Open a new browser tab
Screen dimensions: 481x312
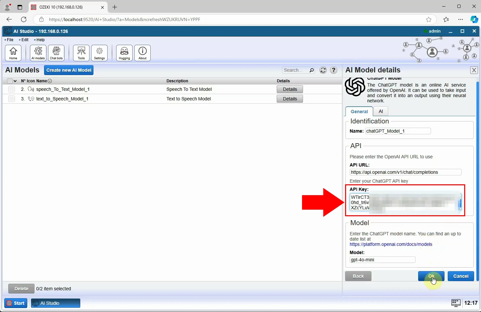[x=114, y=7]
